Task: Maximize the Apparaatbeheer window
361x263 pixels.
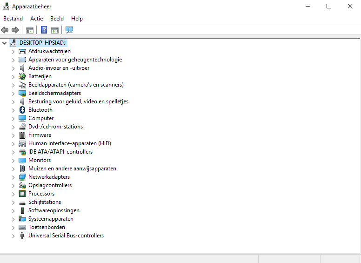Action: pyautogui.click(x=329, y=6)
